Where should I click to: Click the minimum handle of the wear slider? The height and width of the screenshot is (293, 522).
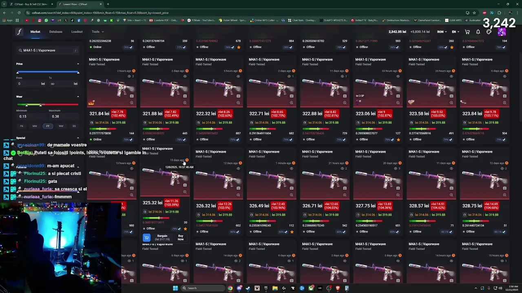tap(27, 105)
